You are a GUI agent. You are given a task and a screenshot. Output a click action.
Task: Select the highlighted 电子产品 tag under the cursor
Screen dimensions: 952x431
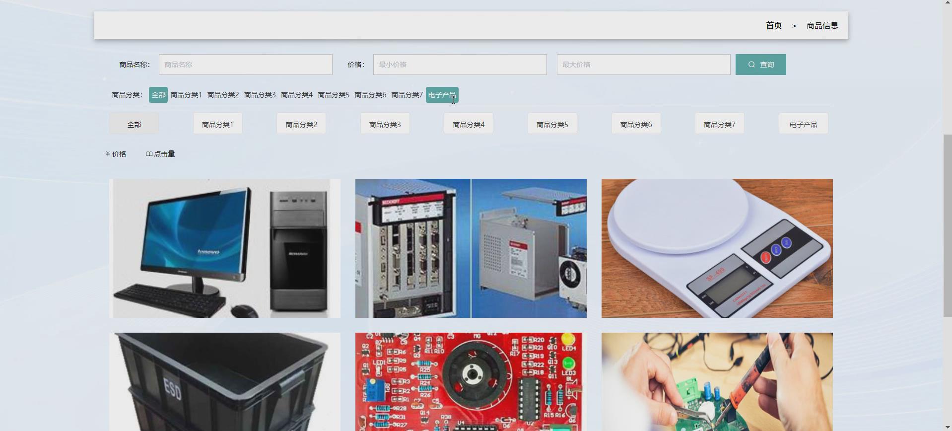[x=442, y=95]
